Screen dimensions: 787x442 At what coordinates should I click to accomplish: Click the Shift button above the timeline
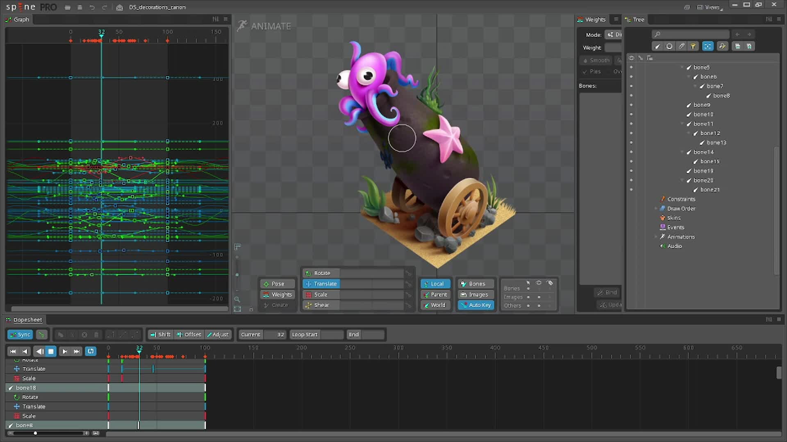pos(160,334)
